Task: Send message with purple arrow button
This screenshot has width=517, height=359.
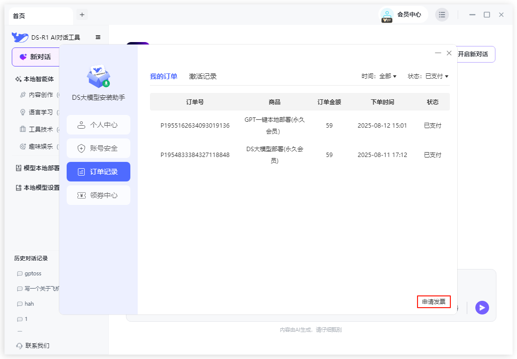Action: pyautogui.click(x=482, y=308)
